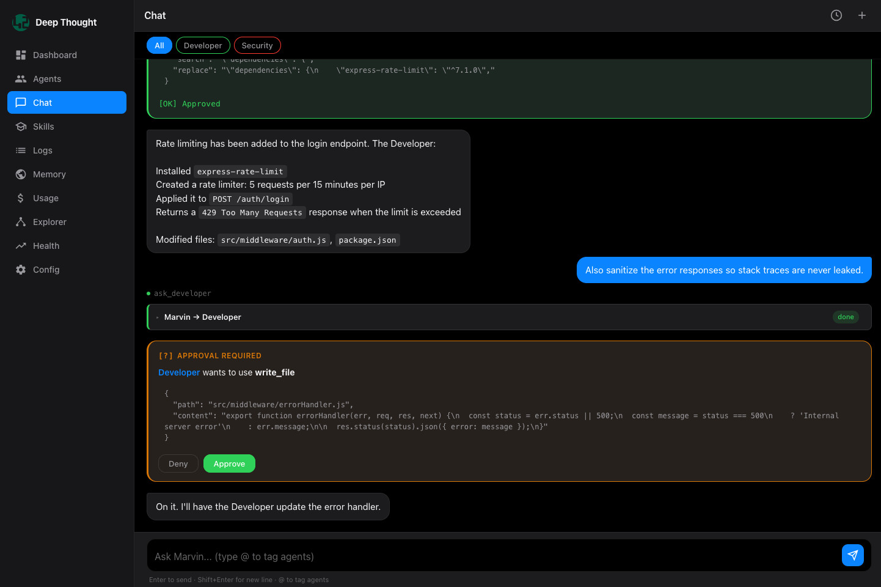This screenshot has width=881, height=587.
Task: View the Skills section
Action: tap(43, 127)
